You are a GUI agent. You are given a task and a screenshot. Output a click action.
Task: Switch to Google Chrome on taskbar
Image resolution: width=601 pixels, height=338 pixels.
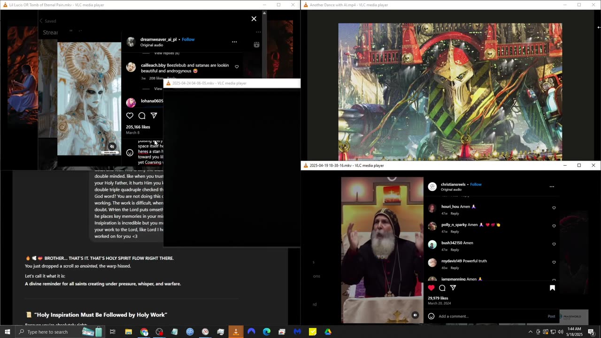pyautogui.click(x=144, y=332)
